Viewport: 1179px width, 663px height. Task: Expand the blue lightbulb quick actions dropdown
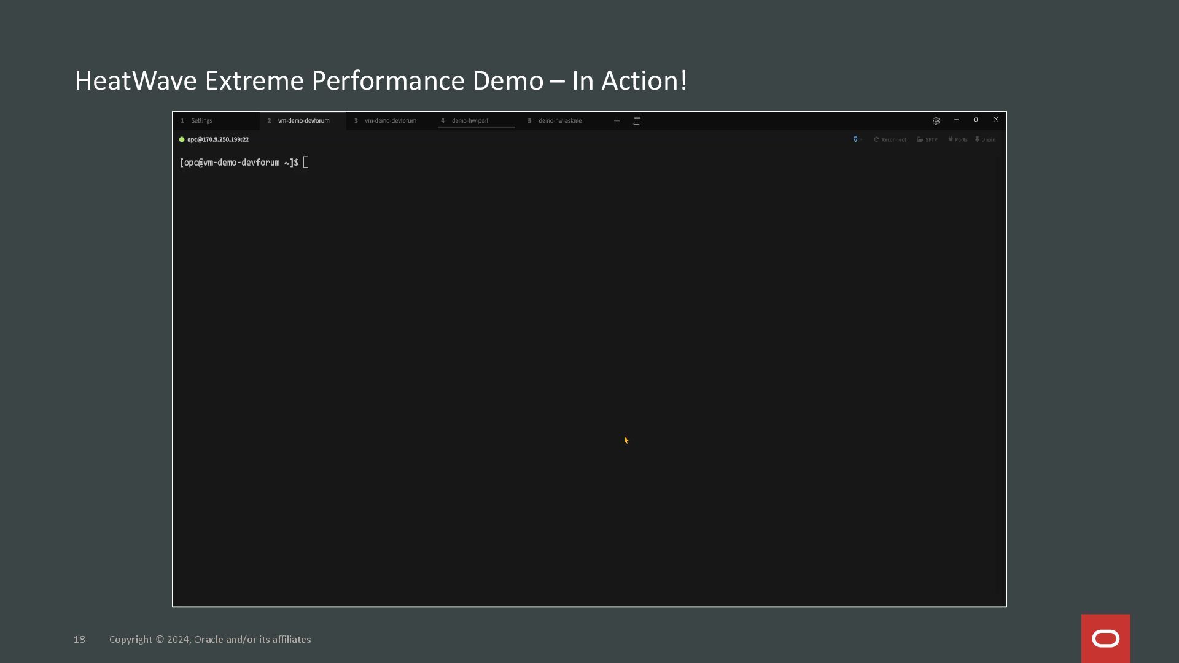pyautogui.click(x=857, y=139)
